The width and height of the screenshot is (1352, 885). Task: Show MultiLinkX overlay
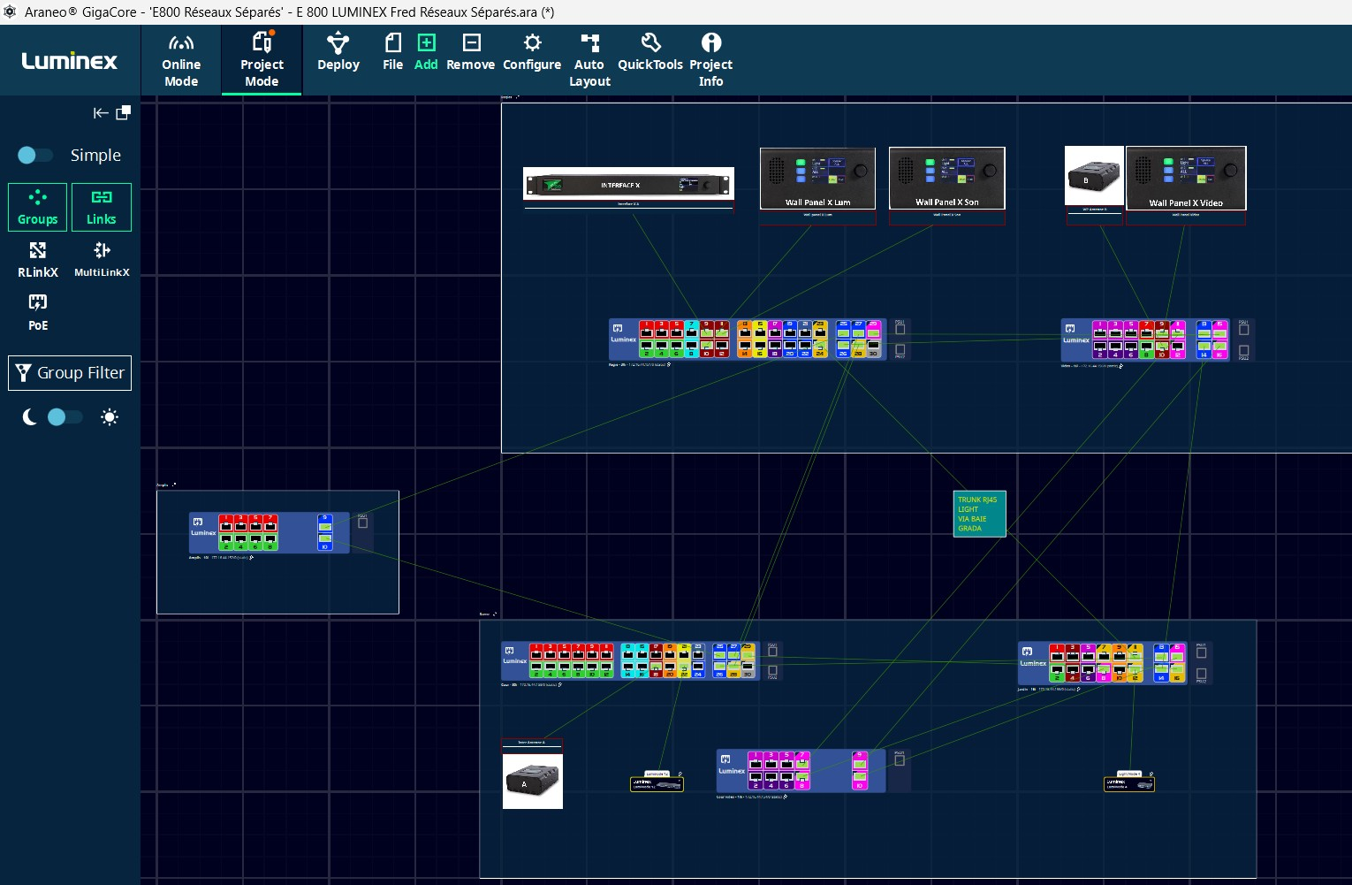(x=102, y=260)
